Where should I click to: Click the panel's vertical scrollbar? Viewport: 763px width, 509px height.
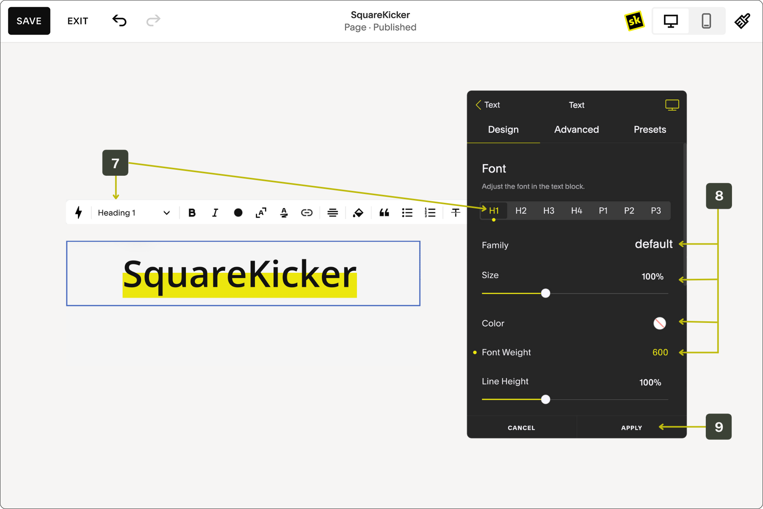click(x=685, y=215)
